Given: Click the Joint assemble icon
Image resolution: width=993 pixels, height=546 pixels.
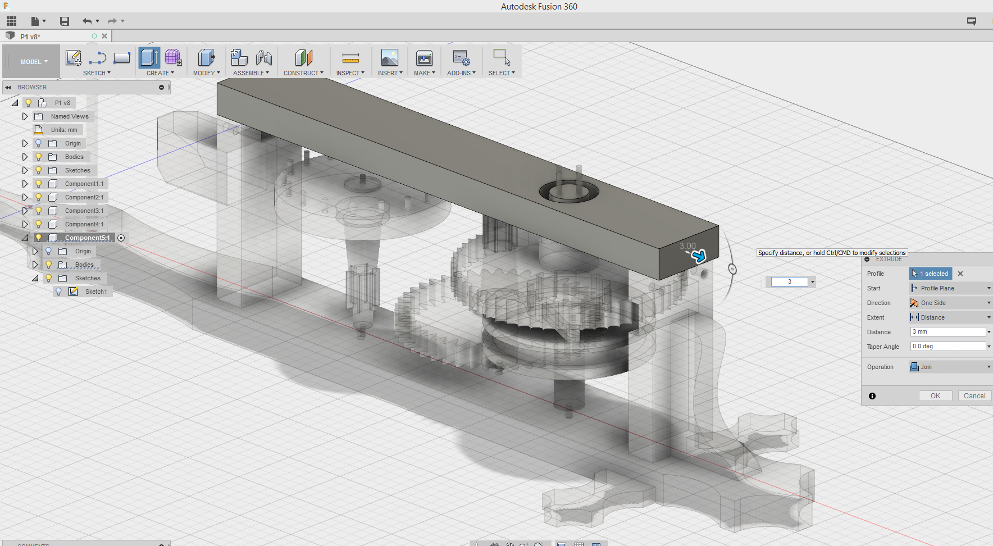Looking at the screenshot, I should point(263,58).
